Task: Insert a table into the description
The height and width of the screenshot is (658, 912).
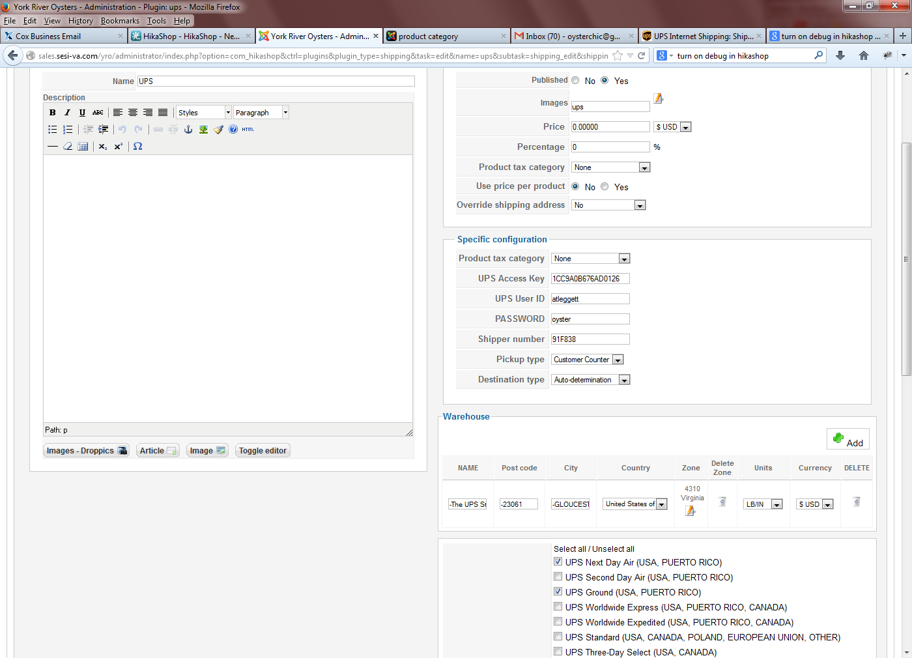Action: [83, 147]
